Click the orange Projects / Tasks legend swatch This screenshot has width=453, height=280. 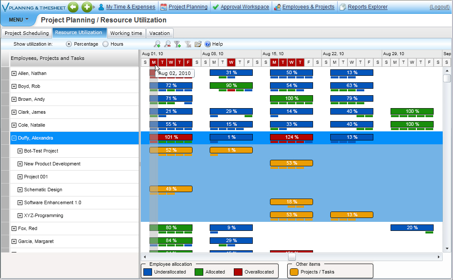294,272
